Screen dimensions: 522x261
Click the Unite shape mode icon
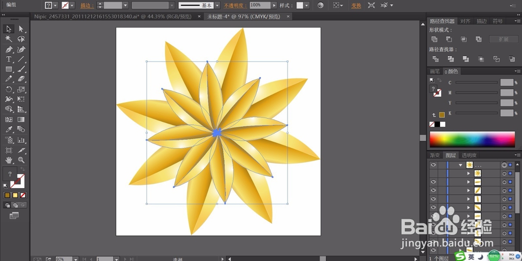click(434, 39)
